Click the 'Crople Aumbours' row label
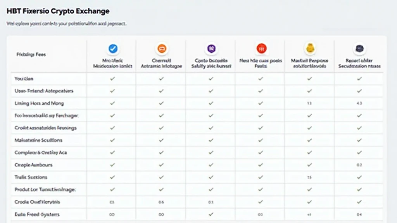 [33, 165]
